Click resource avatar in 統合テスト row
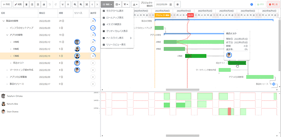The width and height of the screenshot is (281, 137). coord(77,63)
